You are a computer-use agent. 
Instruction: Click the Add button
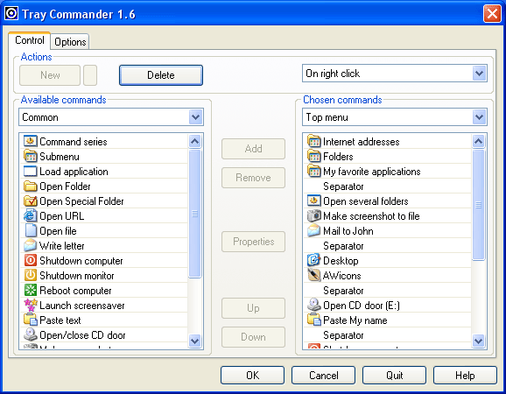pyautogui.click(x=253, y=149)
